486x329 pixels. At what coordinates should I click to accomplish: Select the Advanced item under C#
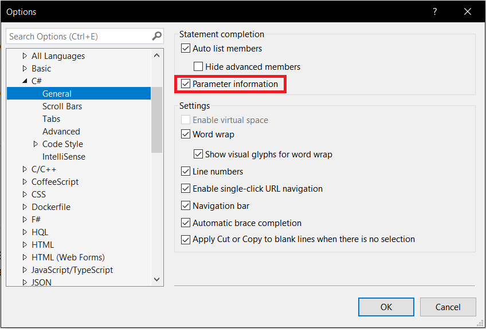pyautogui.click(x=61, y=131)
